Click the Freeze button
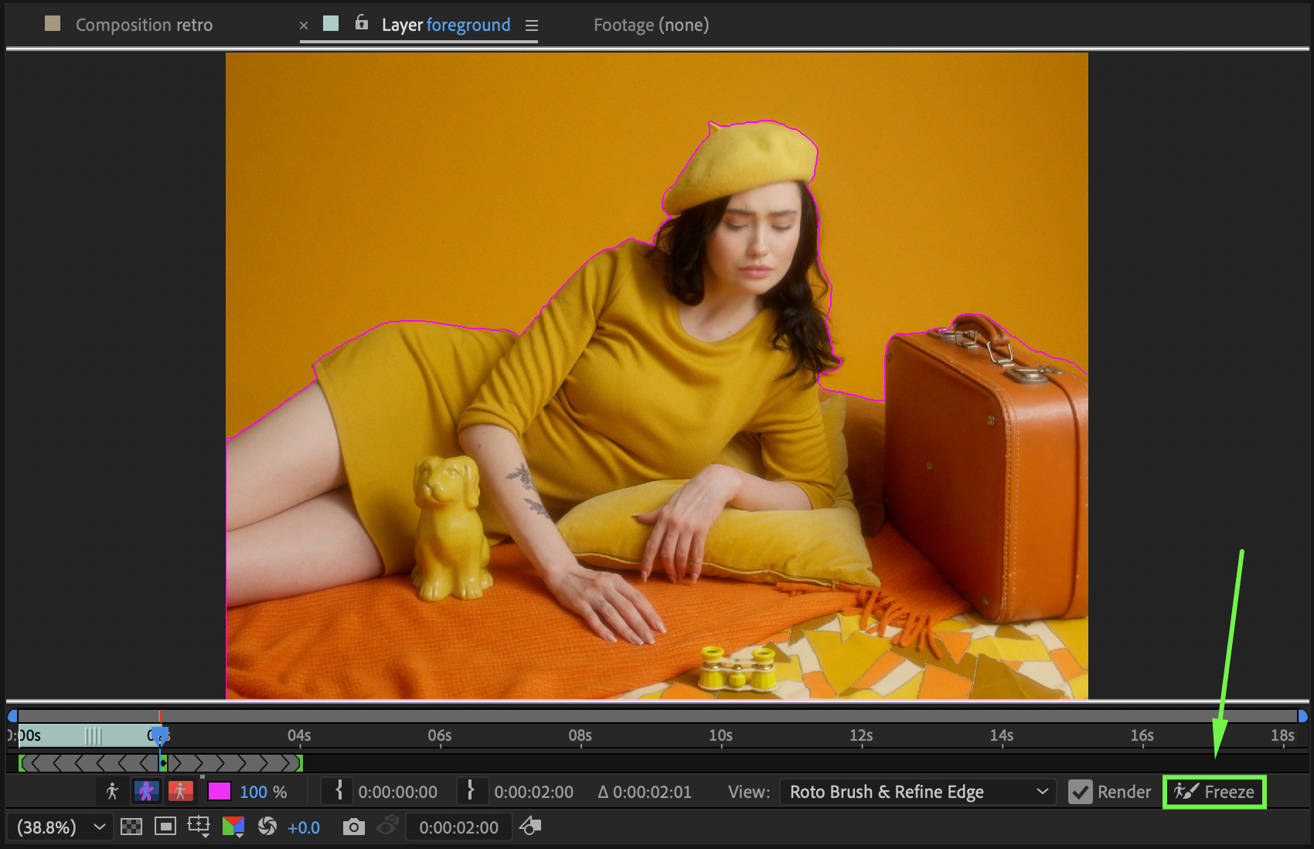The height and width of the screenshot is (849, 1314). click(1214, 792)
